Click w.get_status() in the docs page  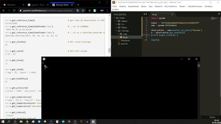(x=18, y=113)
